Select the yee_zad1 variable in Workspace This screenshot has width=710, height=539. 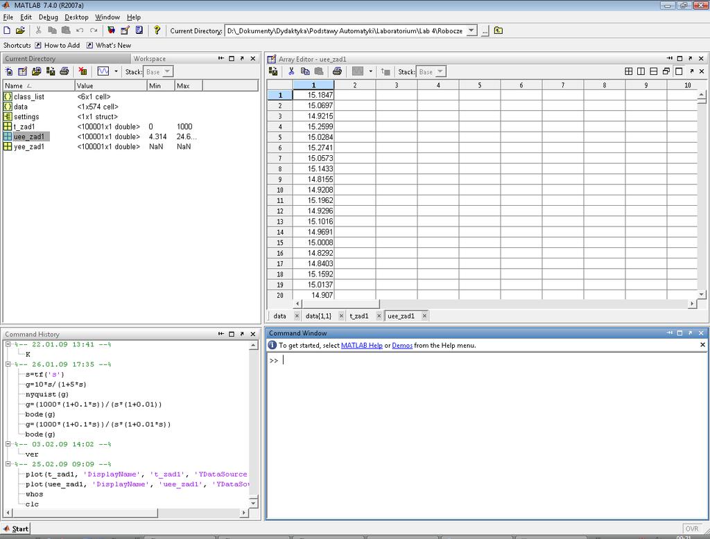pos(29,147)
